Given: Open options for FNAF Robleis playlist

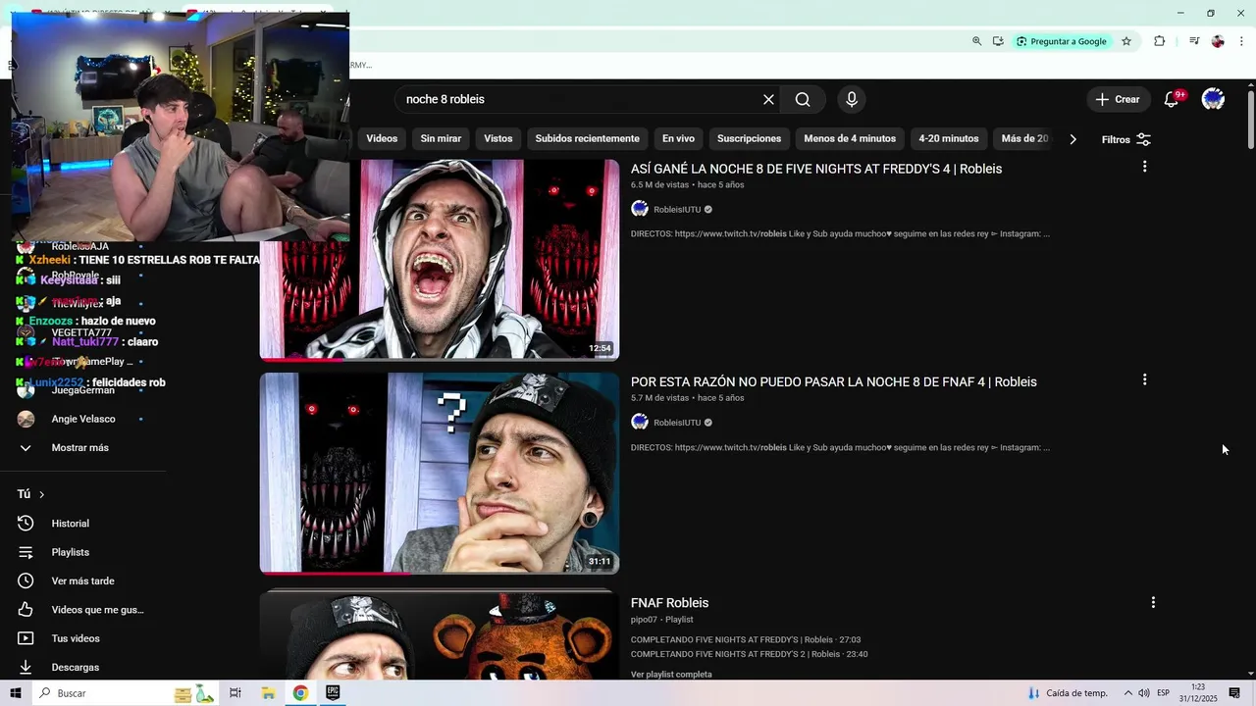Looking at the screenshot, I should (1153, 602).
